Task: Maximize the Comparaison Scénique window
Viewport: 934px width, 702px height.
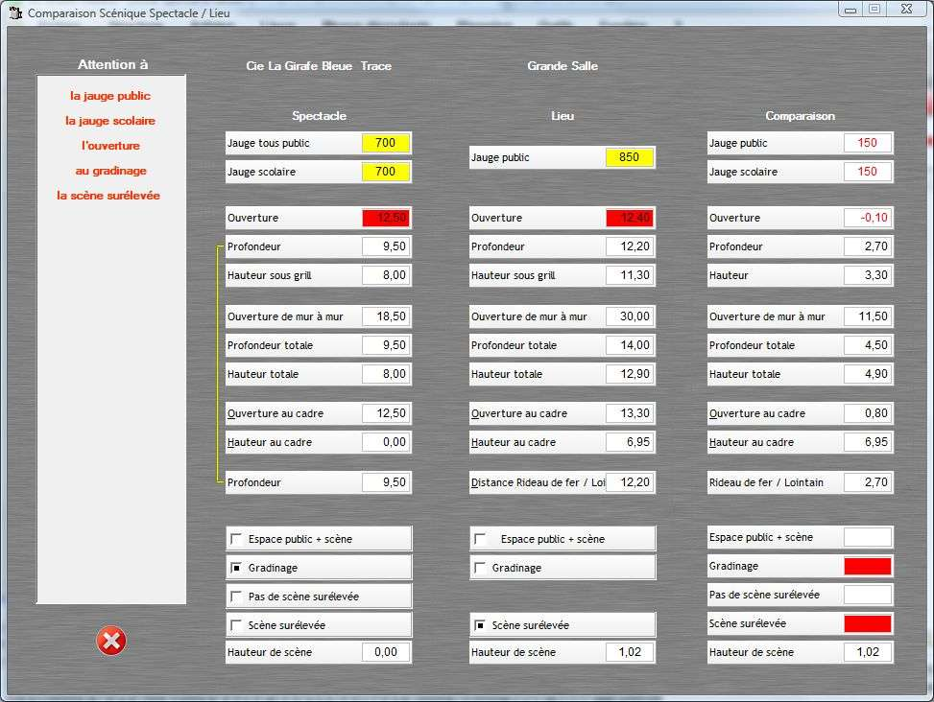Action: [874, 10]
